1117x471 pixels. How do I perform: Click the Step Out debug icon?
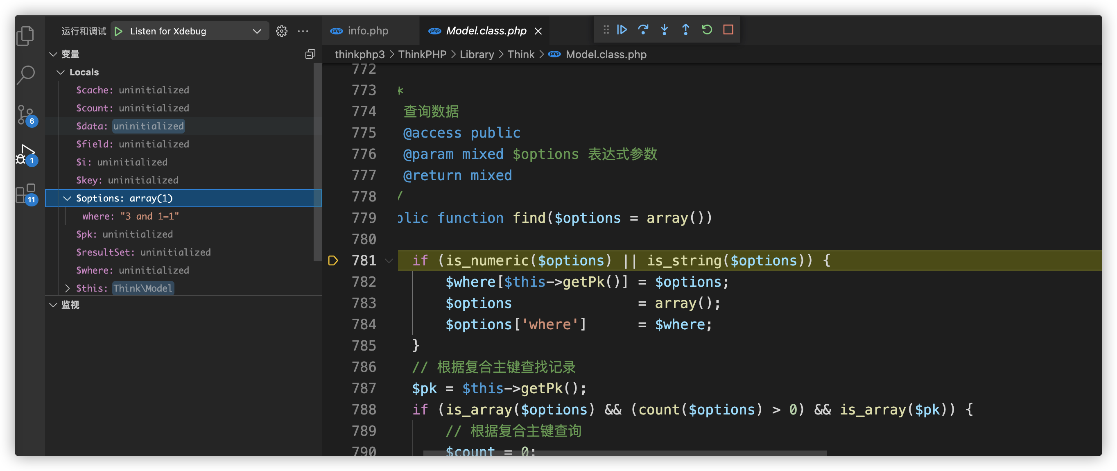click(x=685, y=30)
